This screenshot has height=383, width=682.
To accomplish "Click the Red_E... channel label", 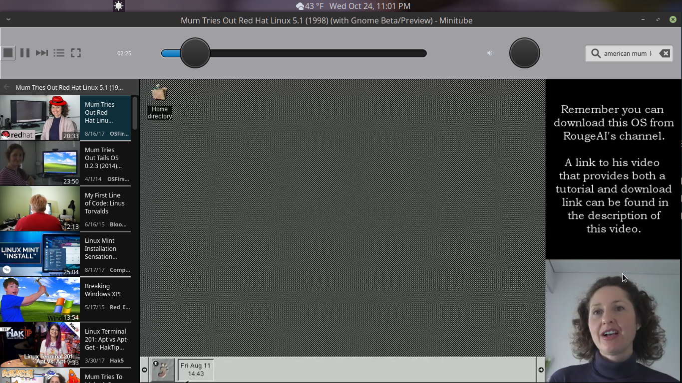I will (120, 307).
